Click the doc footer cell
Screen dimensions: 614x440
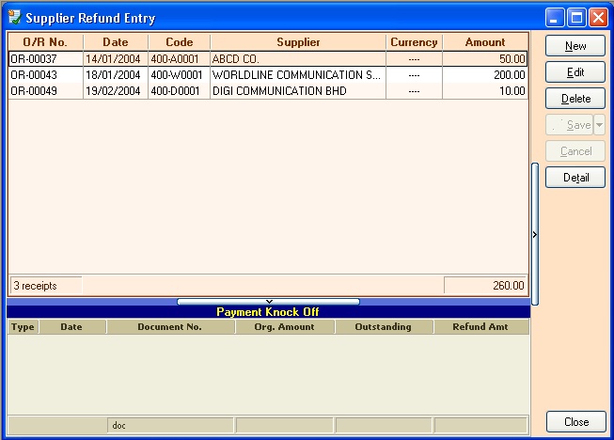point(170,425)
